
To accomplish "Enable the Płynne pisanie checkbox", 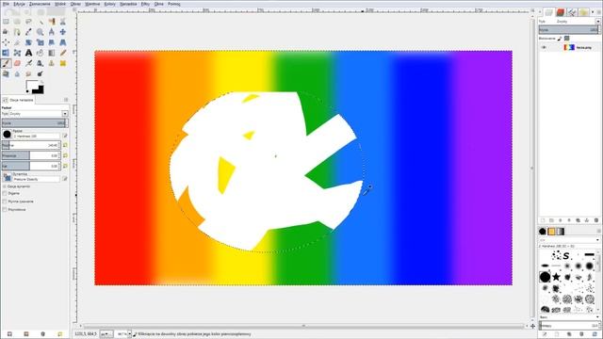I will pos(5,202).
